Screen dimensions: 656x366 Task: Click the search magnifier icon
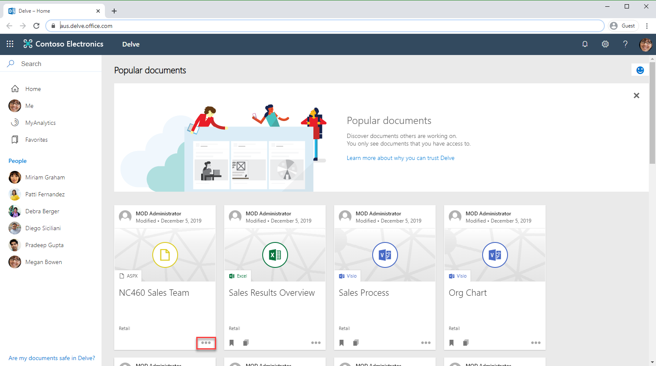(11, 63)
